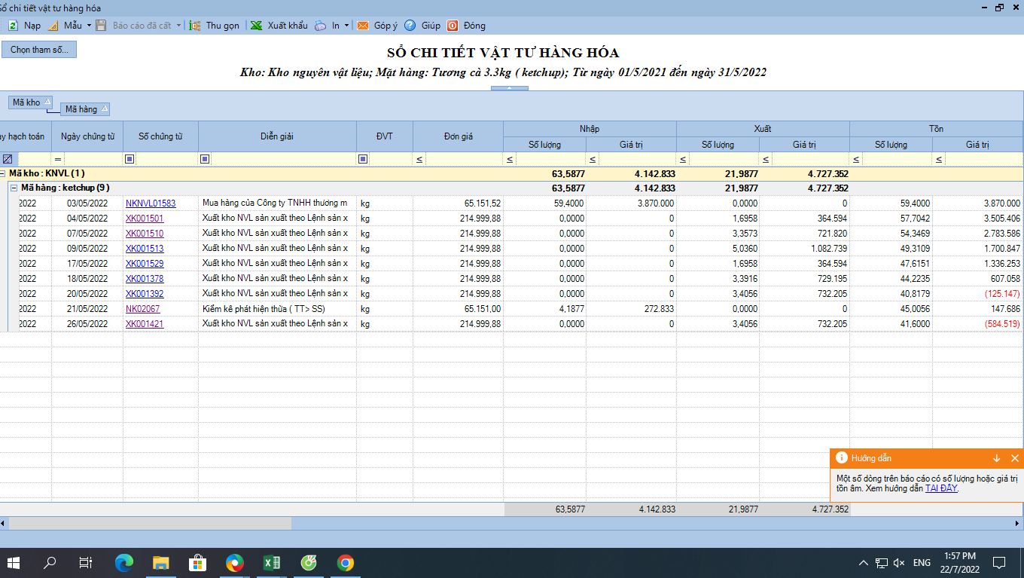The height and width of the screenshot is (578, 1024).
Task: Collapse the report header panel arrow
Action: [x=509, y=88]
